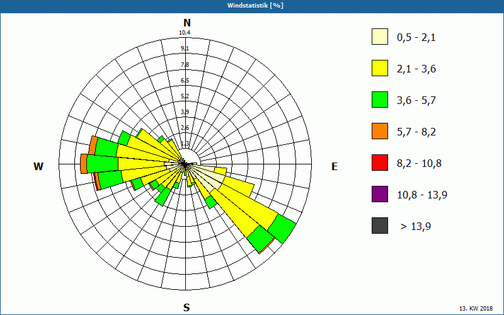Click the '13. KW 2018' date label
Screen dimensions: 504x315
476,309
